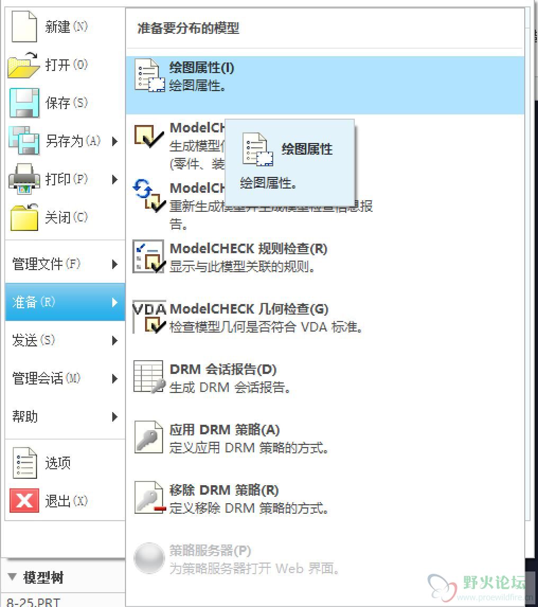This screenshot has height=607, width=538.
Task: Choose 保存 (S) menu entry
Action: pos(66,103)
